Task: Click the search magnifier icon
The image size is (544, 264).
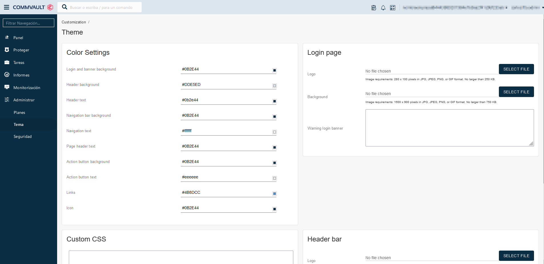Action: point(65,7)
